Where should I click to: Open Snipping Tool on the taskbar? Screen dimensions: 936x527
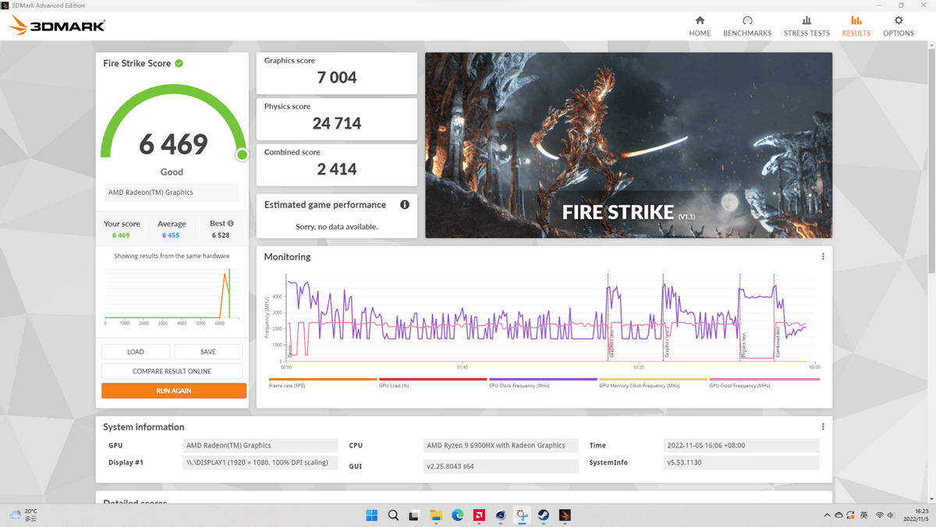(x=523, y=515)
